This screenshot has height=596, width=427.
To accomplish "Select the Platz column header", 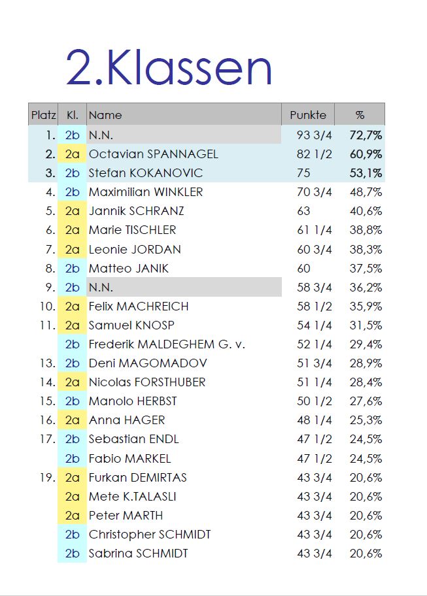I will pyautogui.click(x=43, y=114).
